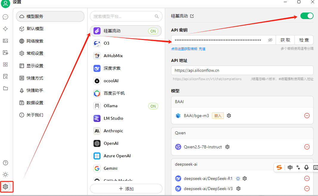318x196 pixels.
Task: Select 默认模型 settings section
Action: (50, 29)
